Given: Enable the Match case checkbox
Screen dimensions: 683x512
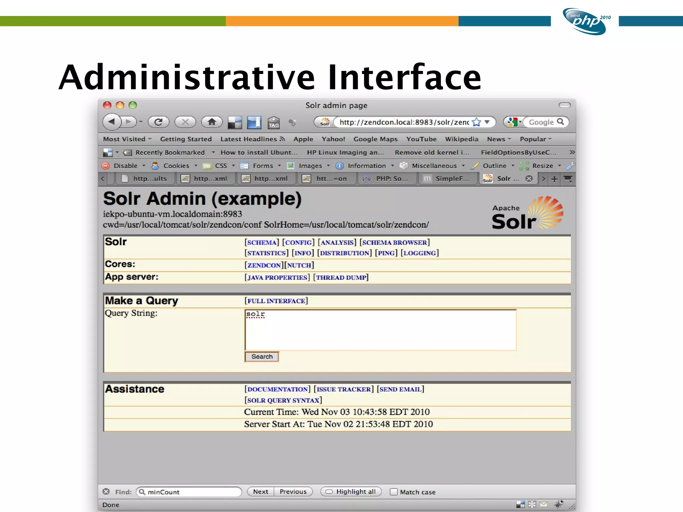Looking at the screenshot, I should [394, 492].
